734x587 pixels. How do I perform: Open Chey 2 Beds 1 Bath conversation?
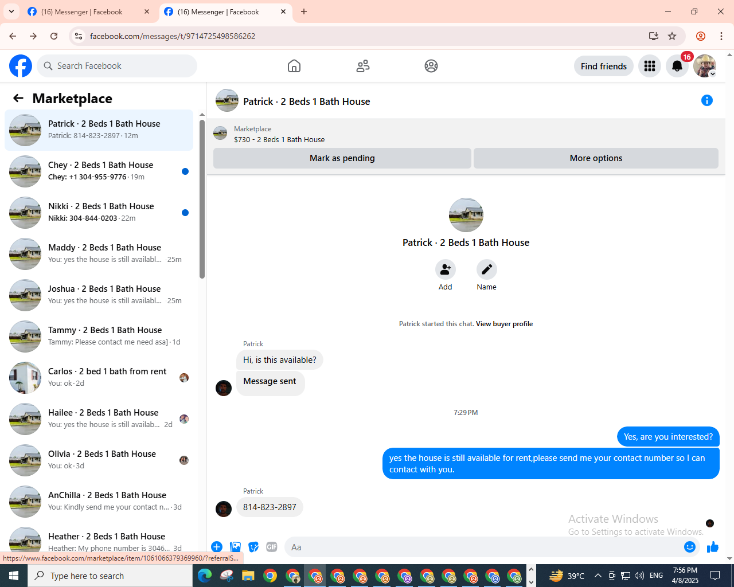pyautogui.click(x=99, y=171)
